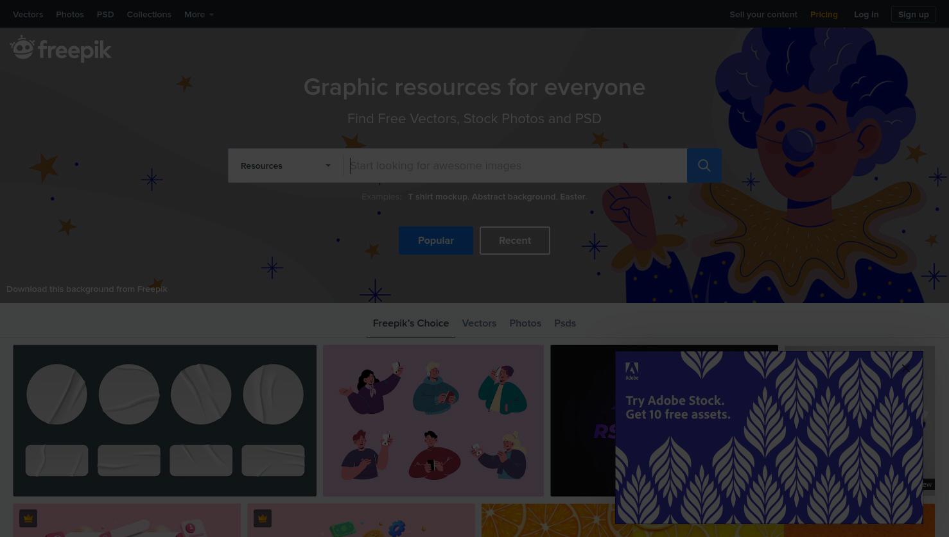
Task: Close the Adobe Stock ad popup
Action: (905, 368)
